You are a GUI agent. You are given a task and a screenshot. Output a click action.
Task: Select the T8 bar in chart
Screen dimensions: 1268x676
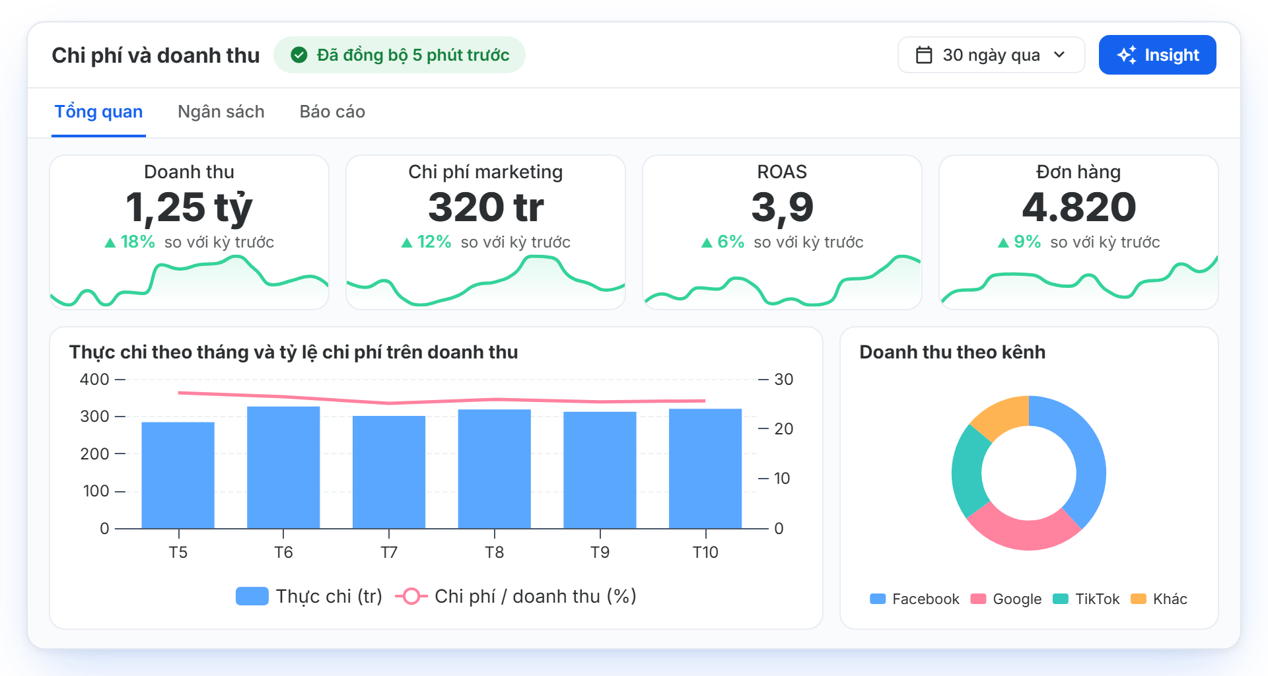495,469
